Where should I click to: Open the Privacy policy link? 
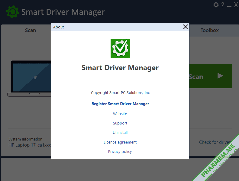point(120,152)
